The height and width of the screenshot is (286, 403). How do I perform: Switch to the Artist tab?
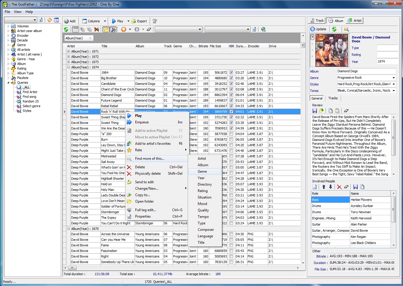coord(355,21)
